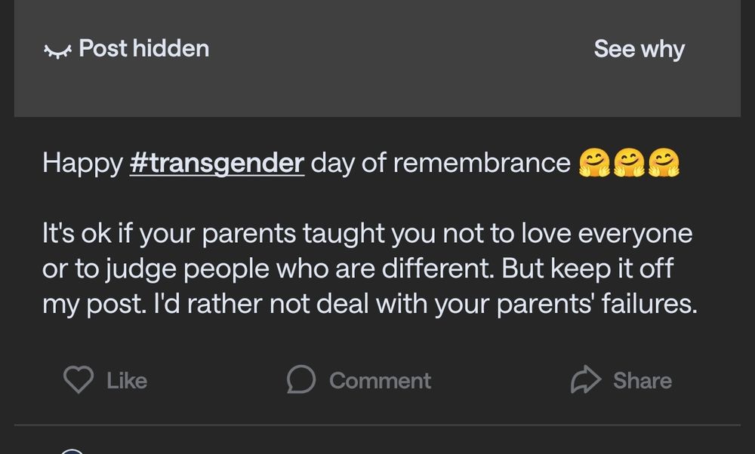
Task: Follow the #transgender hashtag link
Action: (x=217, y=163)
